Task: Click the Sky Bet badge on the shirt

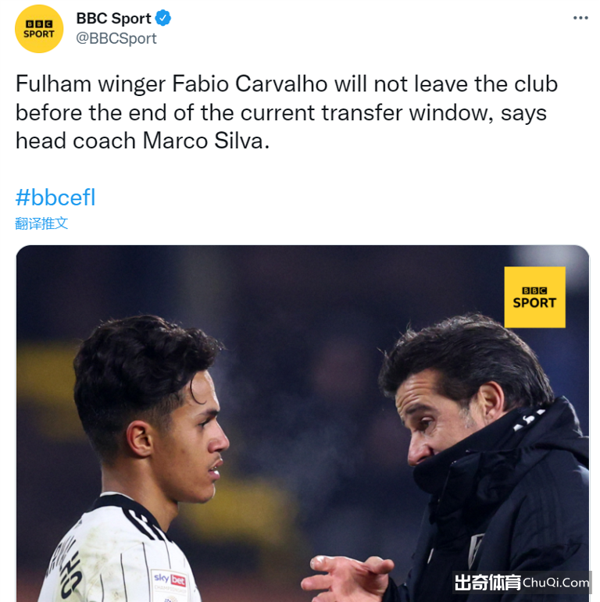Action: [170, 579]
